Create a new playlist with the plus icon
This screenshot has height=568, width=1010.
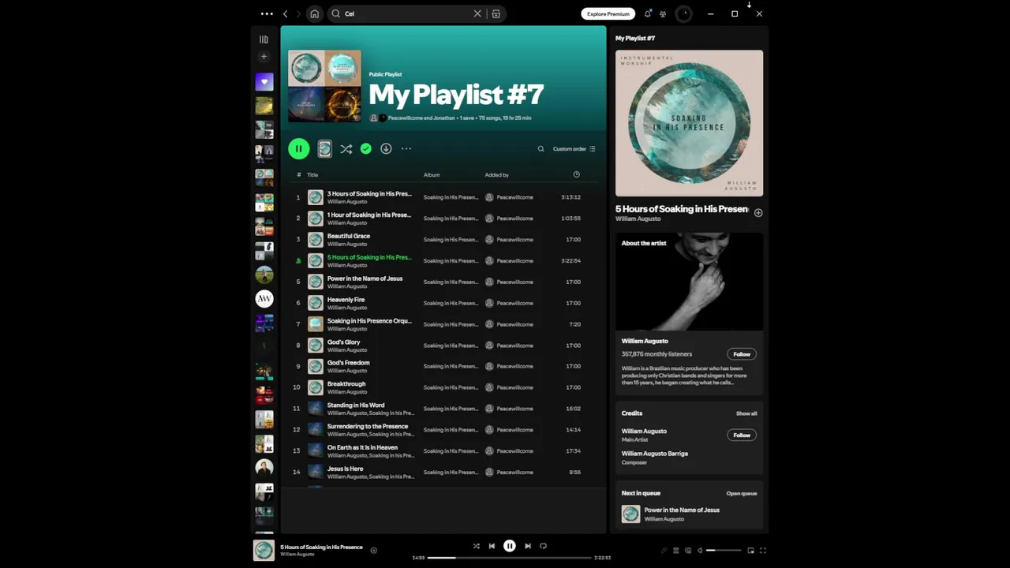click(x=264, y=57)
